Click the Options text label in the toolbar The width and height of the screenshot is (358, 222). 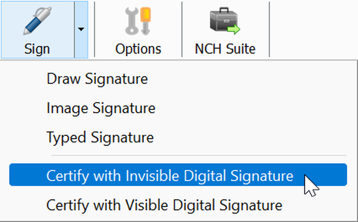(138, 49)
